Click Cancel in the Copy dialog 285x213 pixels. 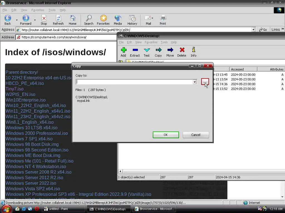[x=196, y=135]
